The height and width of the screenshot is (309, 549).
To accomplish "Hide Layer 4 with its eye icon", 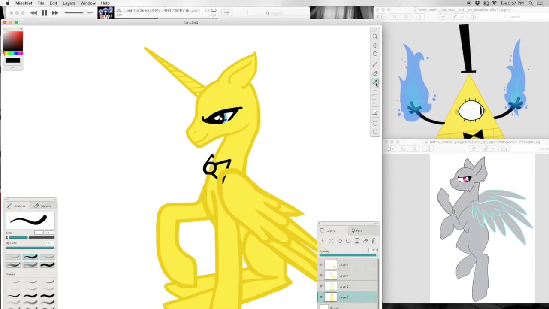I will coord(321,276).
